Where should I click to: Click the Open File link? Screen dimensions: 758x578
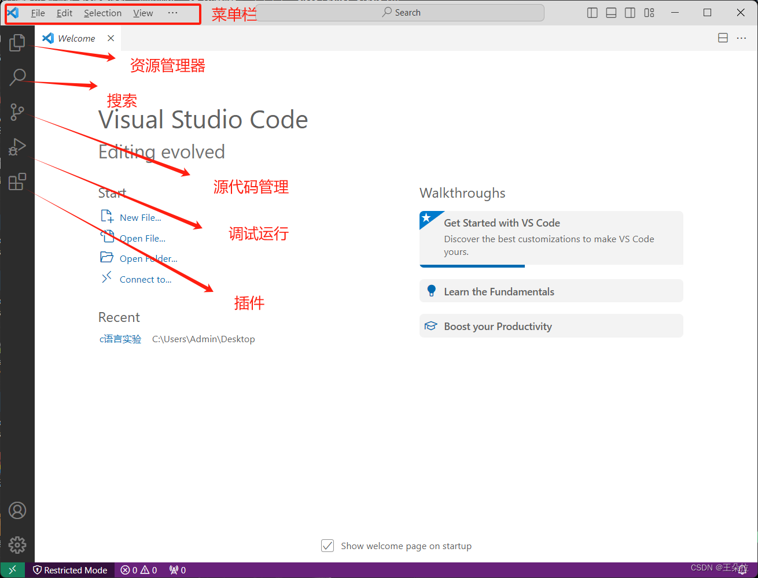coord(142,238)
